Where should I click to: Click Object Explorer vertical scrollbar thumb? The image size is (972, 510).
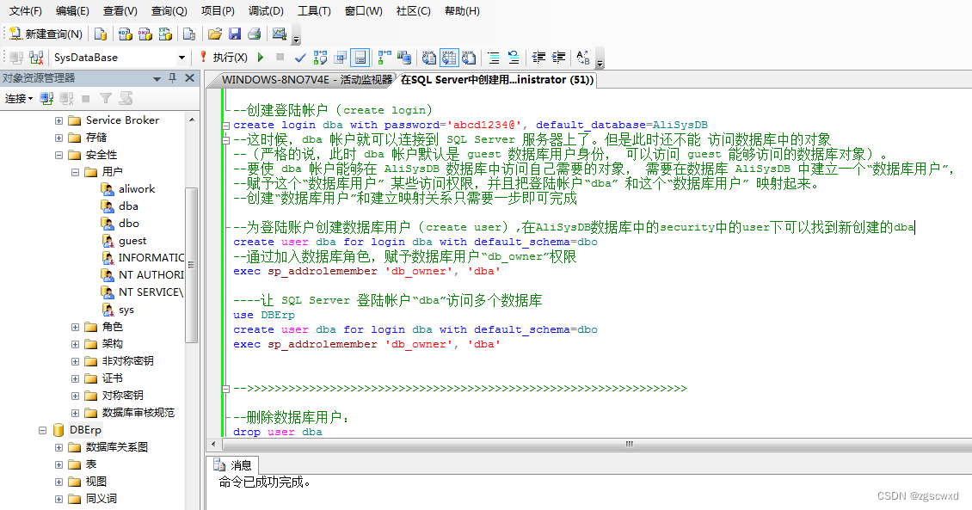[x=192, y=265]
